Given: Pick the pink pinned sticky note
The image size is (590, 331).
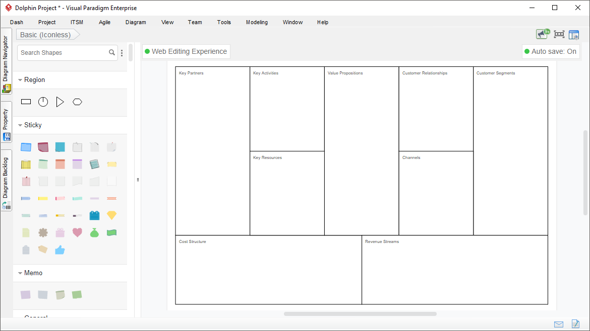Looking at the screenshot, I should click(26, 181).
